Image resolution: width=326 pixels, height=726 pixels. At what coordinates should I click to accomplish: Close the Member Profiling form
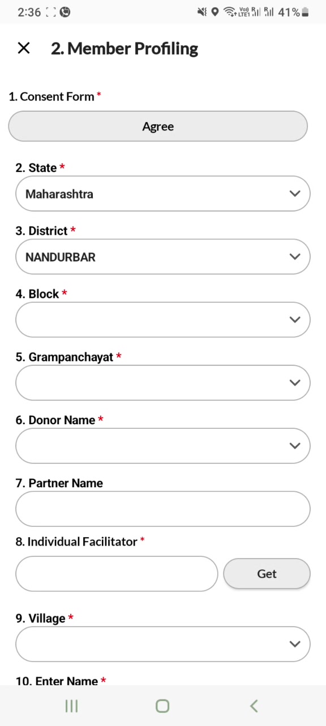point(24,48)
